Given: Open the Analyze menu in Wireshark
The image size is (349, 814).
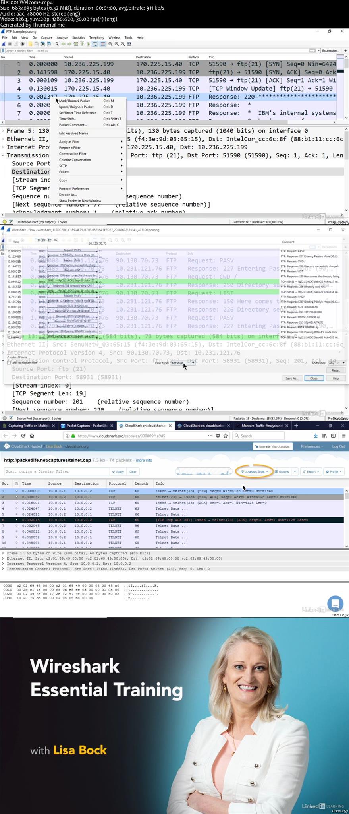Looking at the screenshot, I should (x=62, y=37).
